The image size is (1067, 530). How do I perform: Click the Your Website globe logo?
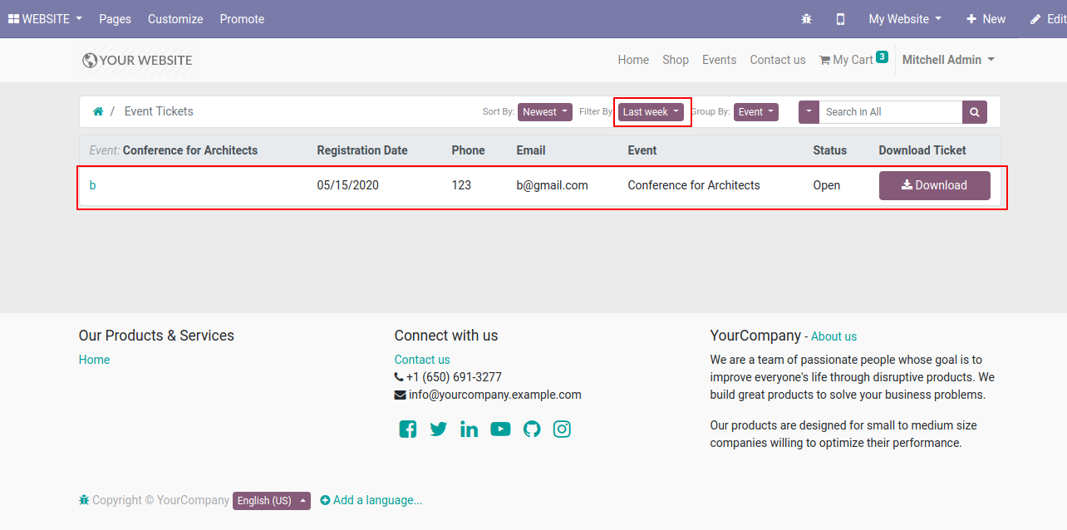[x=137, y=60]
